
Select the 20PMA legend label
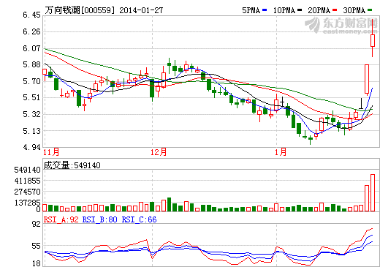[319, 10]
